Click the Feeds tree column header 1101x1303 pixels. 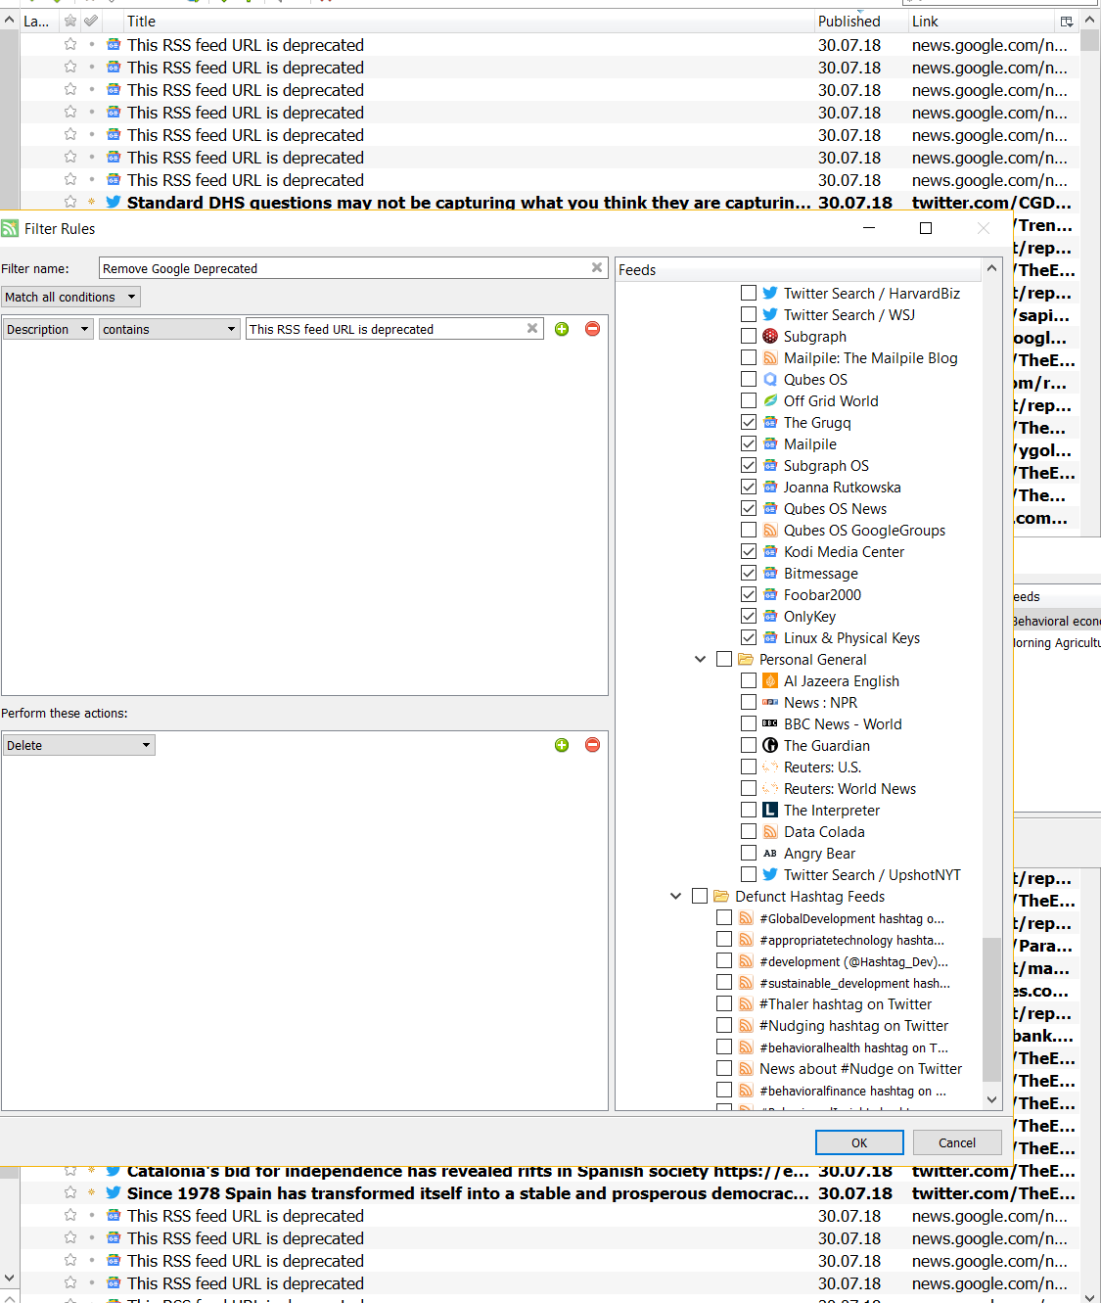[798, 269]
